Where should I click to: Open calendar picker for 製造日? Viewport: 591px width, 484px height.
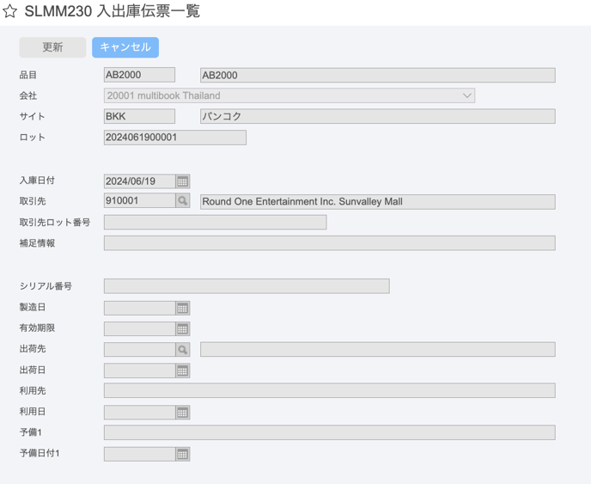coord(182,309)
